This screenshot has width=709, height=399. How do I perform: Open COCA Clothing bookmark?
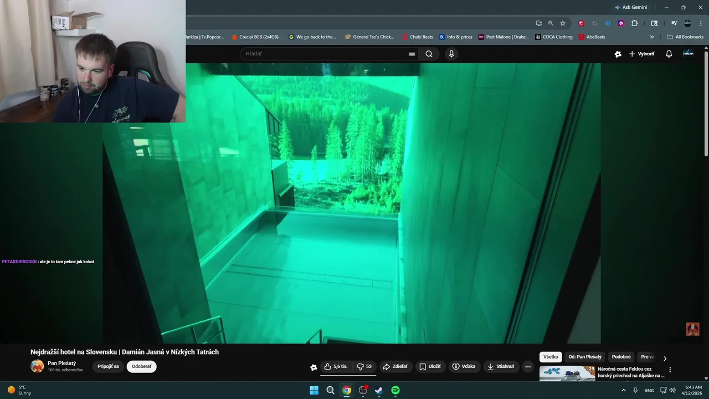pyautogui.click(x=554, y=37)
